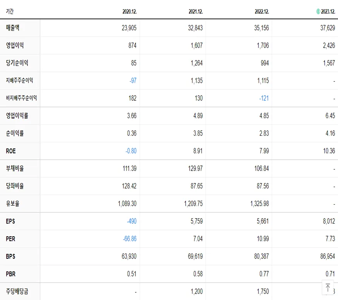Select the 111.39 debt ratio value

pos(130,169)
